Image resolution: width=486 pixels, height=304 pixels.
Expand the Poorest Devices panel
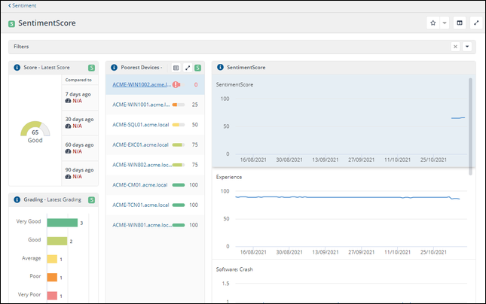(187, 68)
